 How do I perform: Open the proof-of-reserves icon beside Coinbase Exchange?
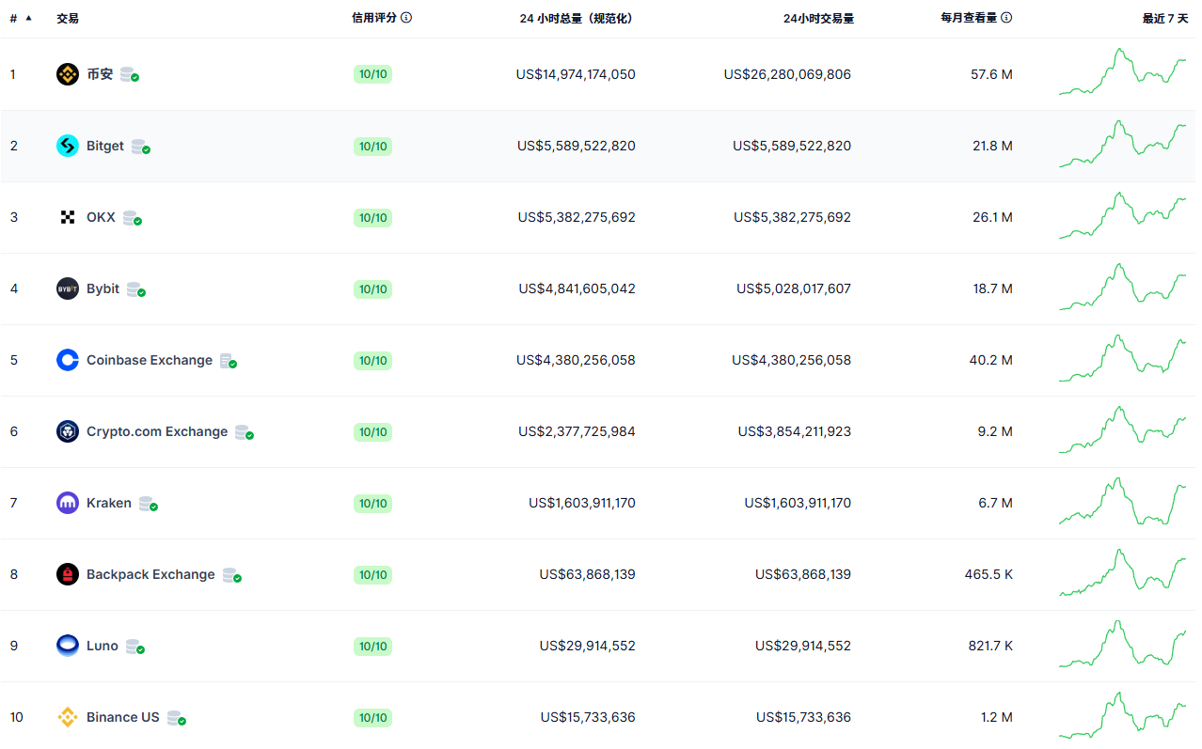229,361
